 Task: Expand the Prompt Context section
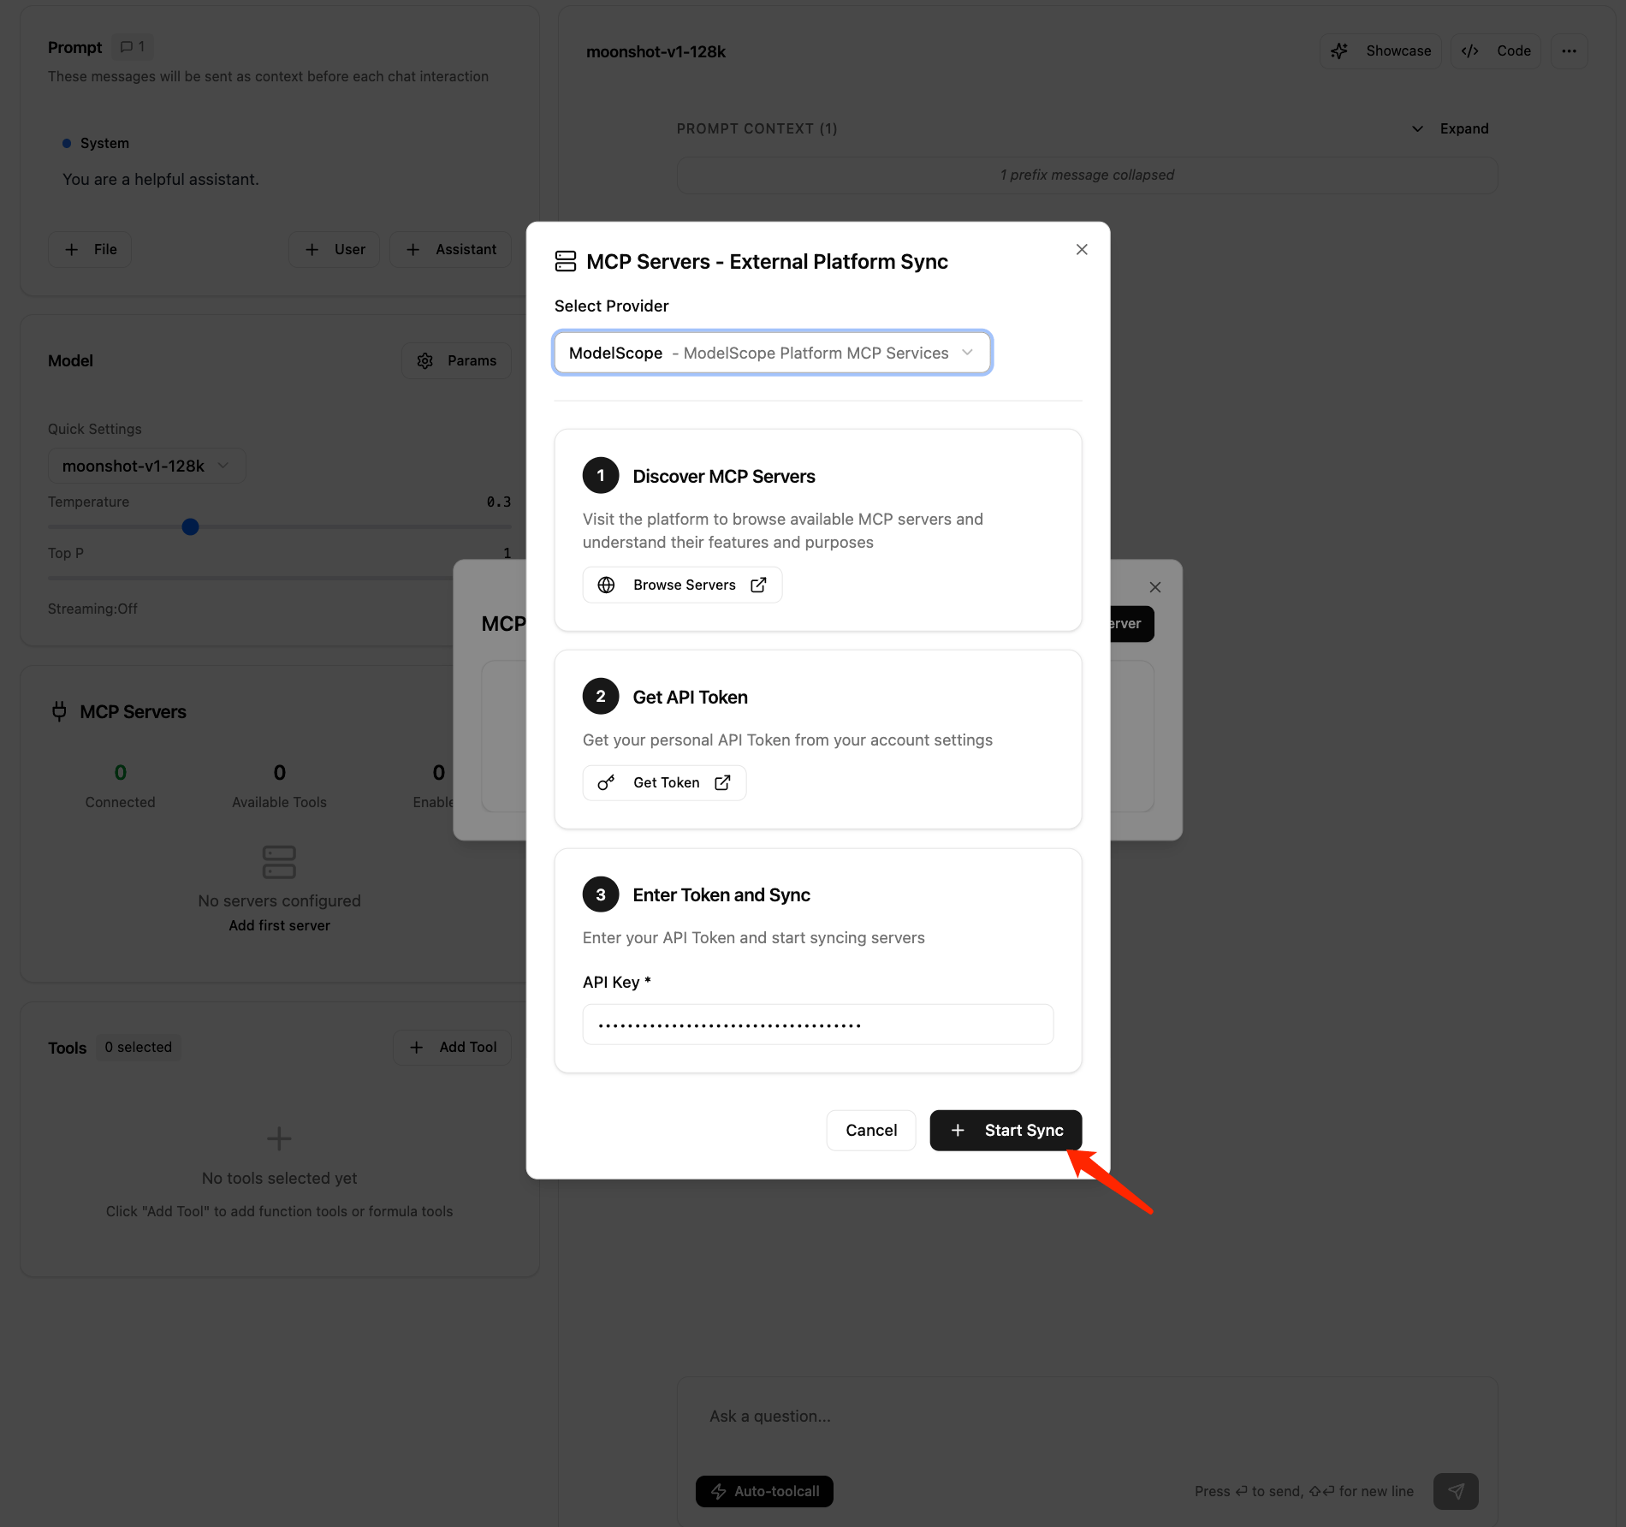1451,128
